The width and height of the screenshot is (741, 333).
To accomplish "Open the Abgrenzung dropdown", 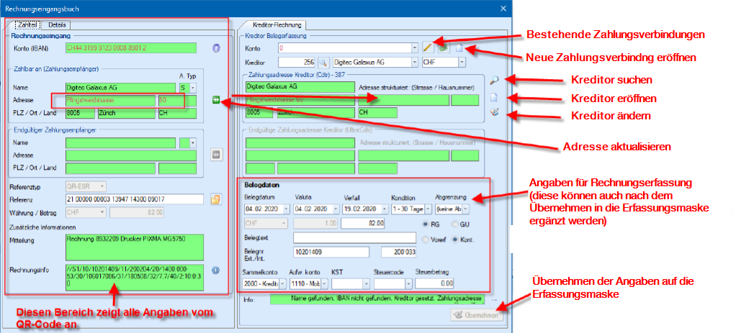I will [466, 209].
